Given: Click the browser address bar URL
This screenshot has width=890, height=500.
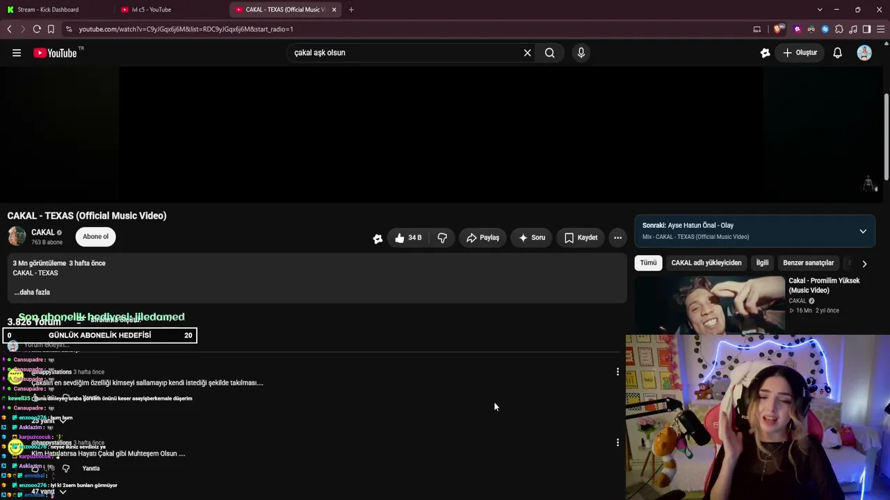Looking at the screenshot, I should pos(186,29).
